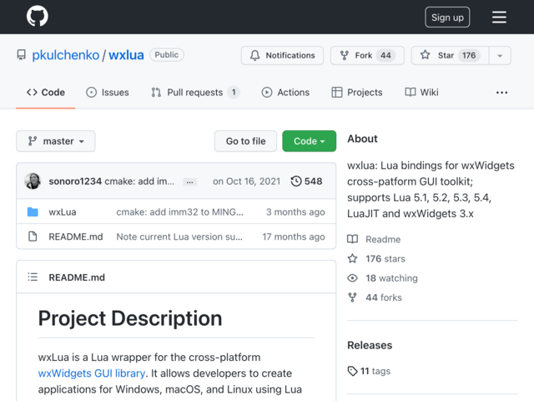Image resolution: width=534 pixels, height=401 pixels.
Task: Open commit dated Oct 16, 2021
Action: pos(246,181)
